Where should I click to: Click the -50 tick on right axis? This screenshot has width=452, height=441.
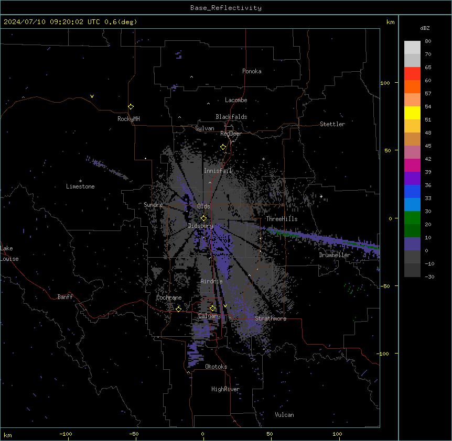pyautogui.click(x=385, y=286)
